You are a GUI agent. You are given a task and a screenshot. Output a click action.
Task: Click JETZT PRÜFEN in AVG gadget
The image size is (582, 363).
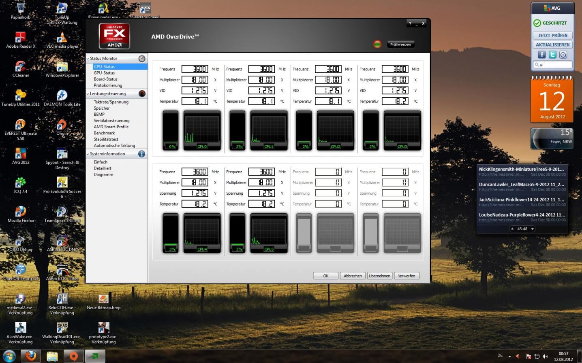tap(553, 35)
